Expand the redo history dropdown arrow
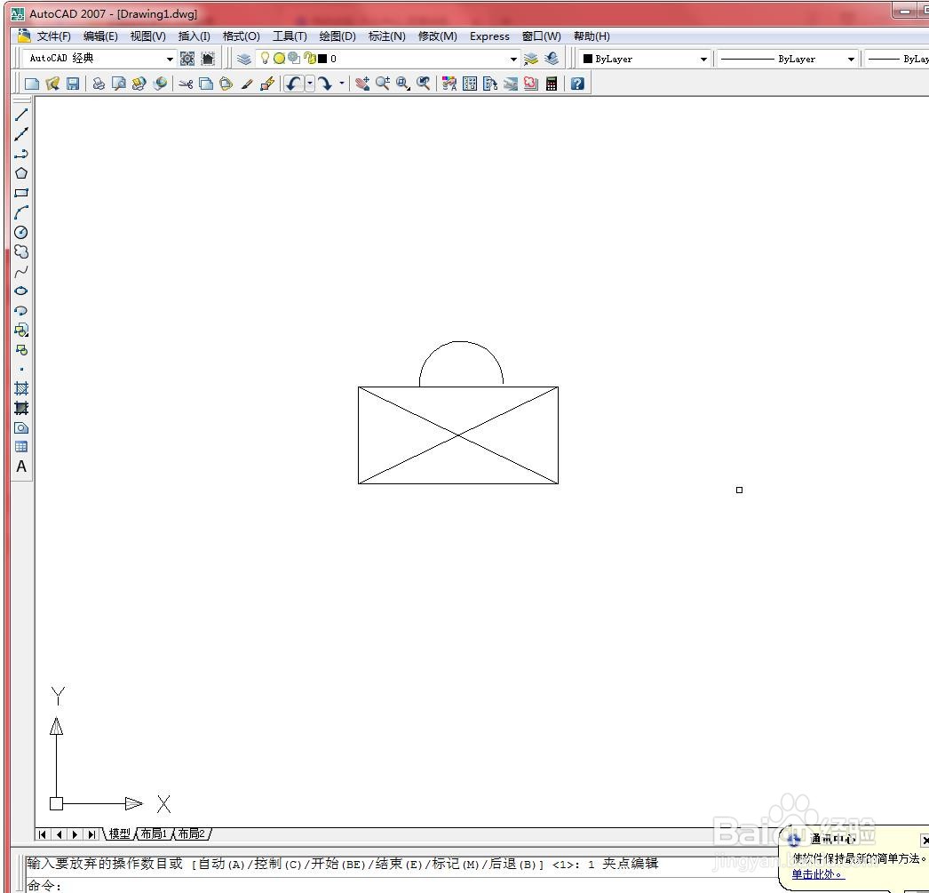Screen dimensions: 929x893 [x=341, y=84]
